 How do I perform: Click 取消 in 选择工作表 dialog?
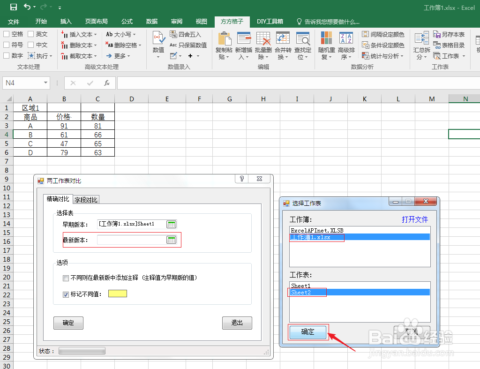(412, 331)
